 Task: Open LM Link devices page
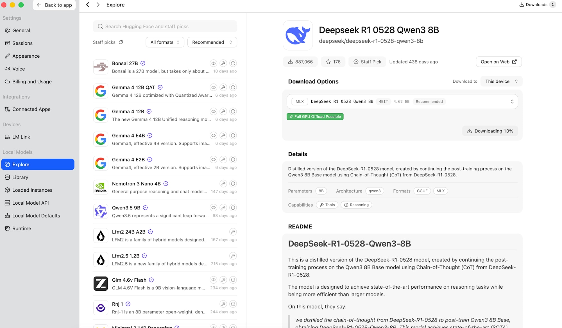pyautogui.click(x=38, y=137)
